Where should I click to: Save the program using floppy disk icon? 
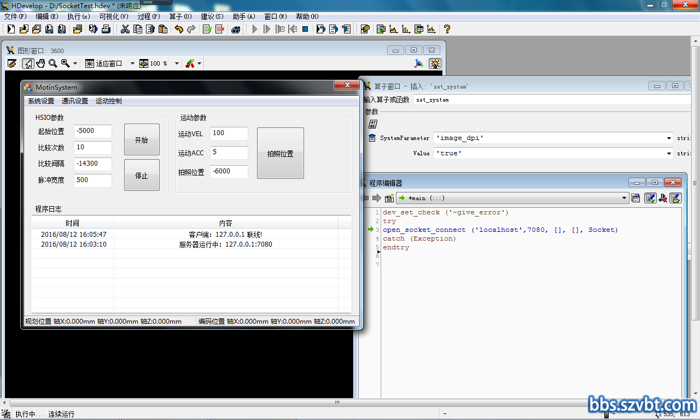pos(49,29)
